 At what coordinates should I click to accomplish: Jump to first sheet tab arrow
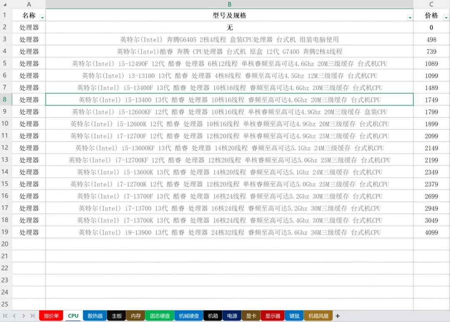[5, 316]
